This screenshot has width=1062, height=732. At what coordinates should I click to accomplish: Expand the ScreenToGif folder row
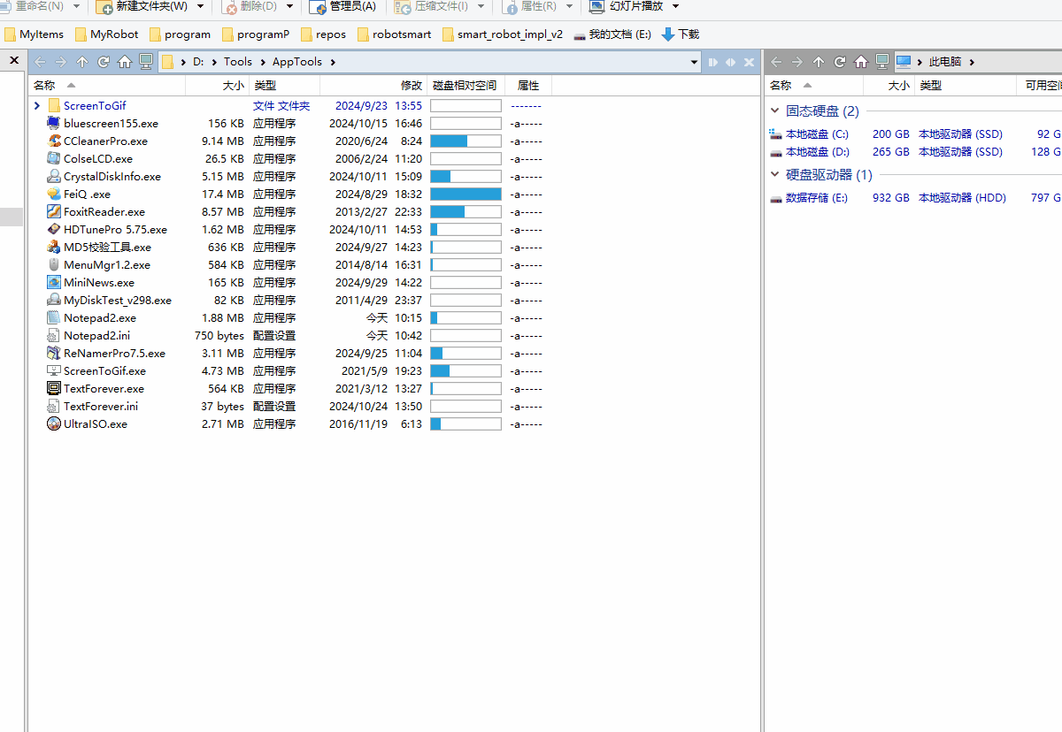tap(36, 105)
